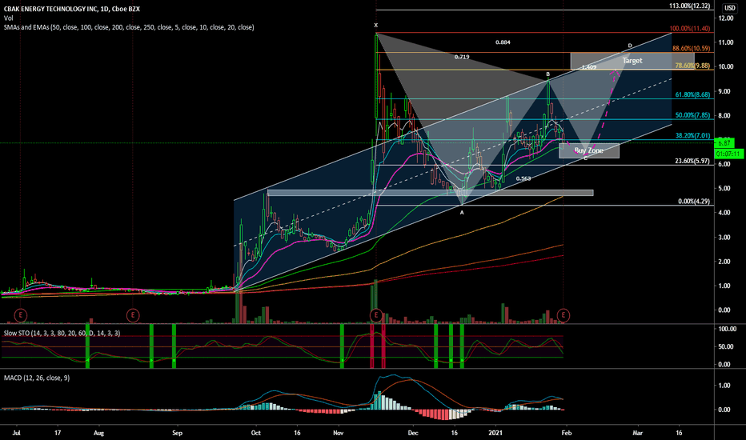Select the Slow STO indicator legend
The height and width of the screenshot is (440, 746).
click(62, 334)
